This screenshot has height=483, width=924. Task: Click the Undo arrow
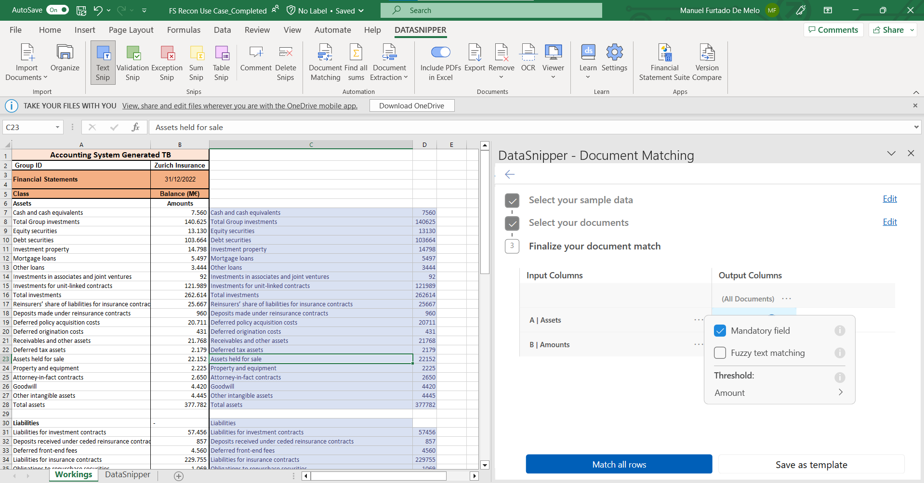98,10
